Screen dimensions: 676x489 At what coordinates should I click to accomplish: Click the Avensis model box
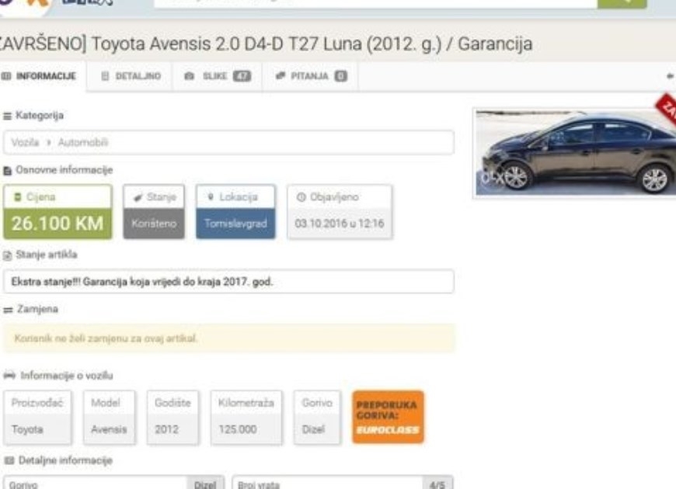click(109, 417)
